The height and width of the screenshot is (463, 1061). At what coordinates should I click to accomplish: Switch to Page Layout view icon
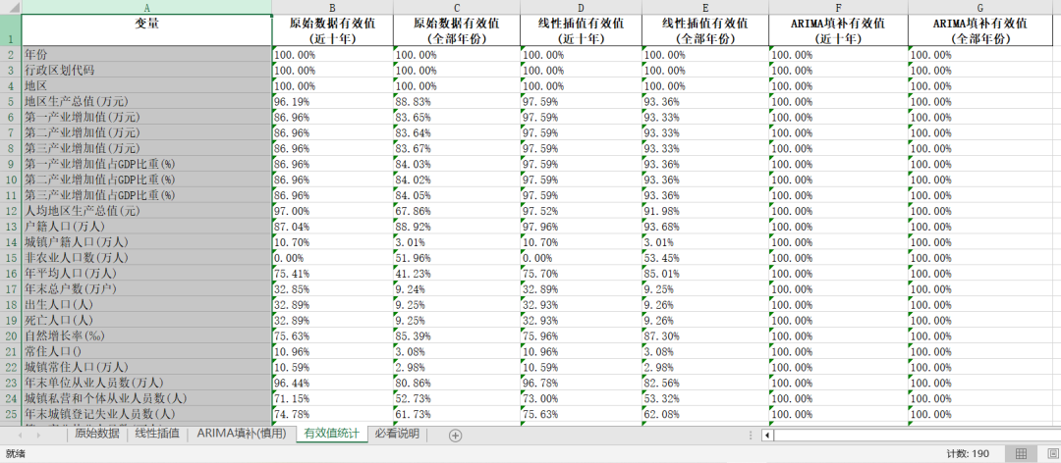pos(1051,453)
